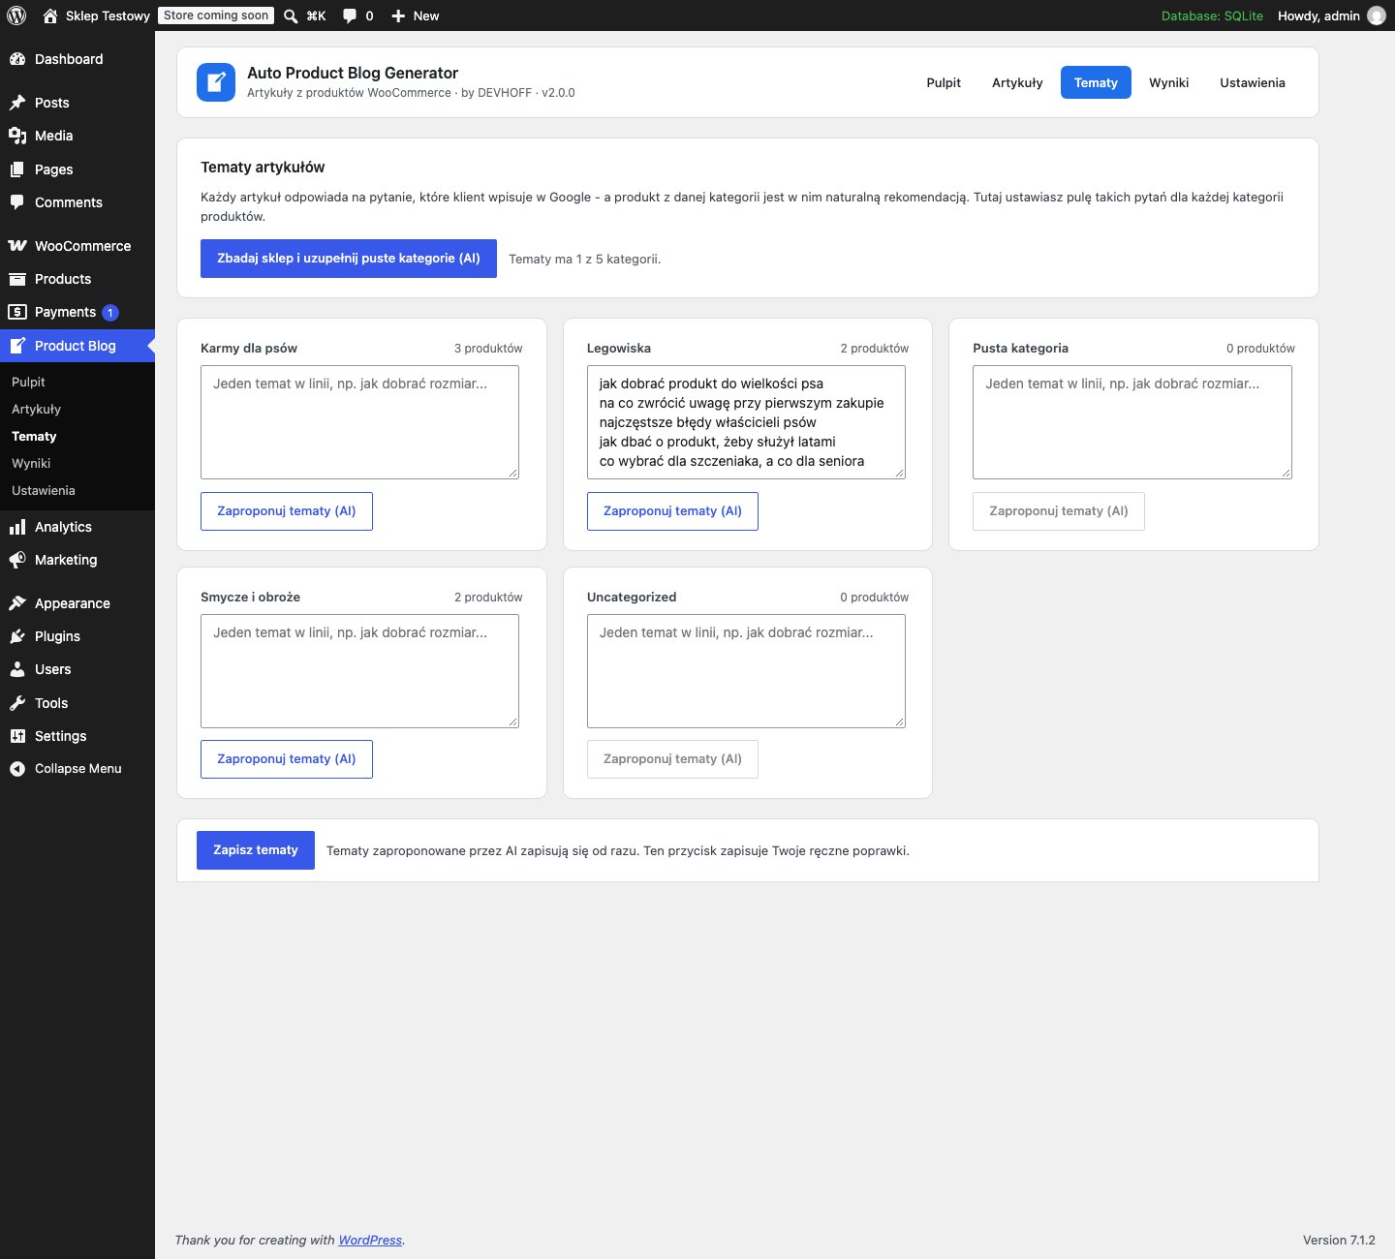Click the Settings sliders icon
Screen dimensions: 1395x1259
pyautogui.click(x=17, y=736)
